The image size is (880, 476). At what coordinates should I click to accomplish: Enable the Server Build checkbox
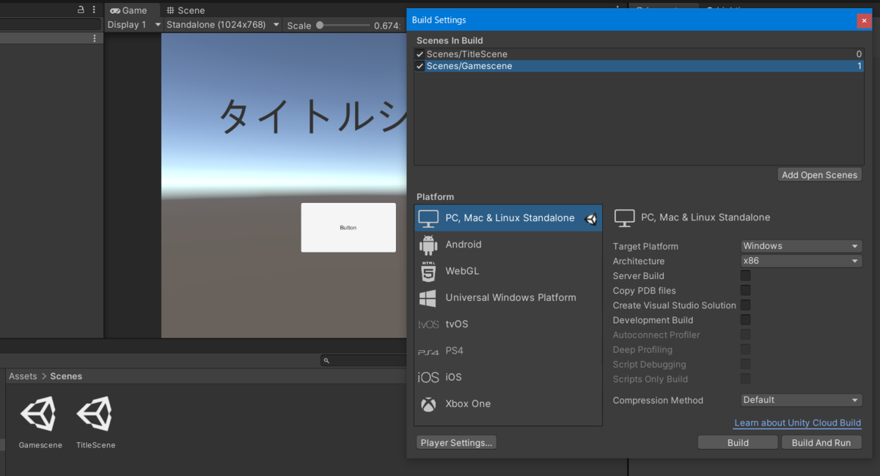click(x=745, y=275)
